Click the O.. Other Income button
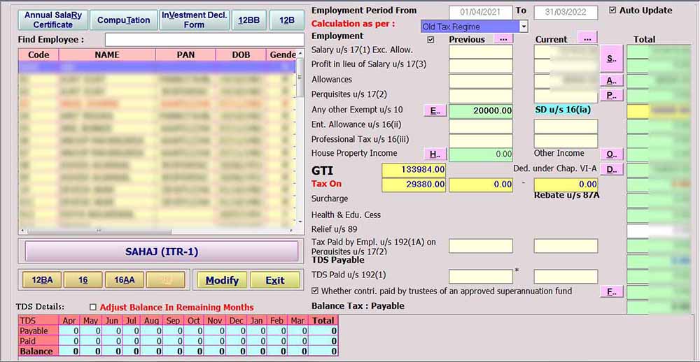Viewport: 700px width, 362px height. (x=611, y=154)
